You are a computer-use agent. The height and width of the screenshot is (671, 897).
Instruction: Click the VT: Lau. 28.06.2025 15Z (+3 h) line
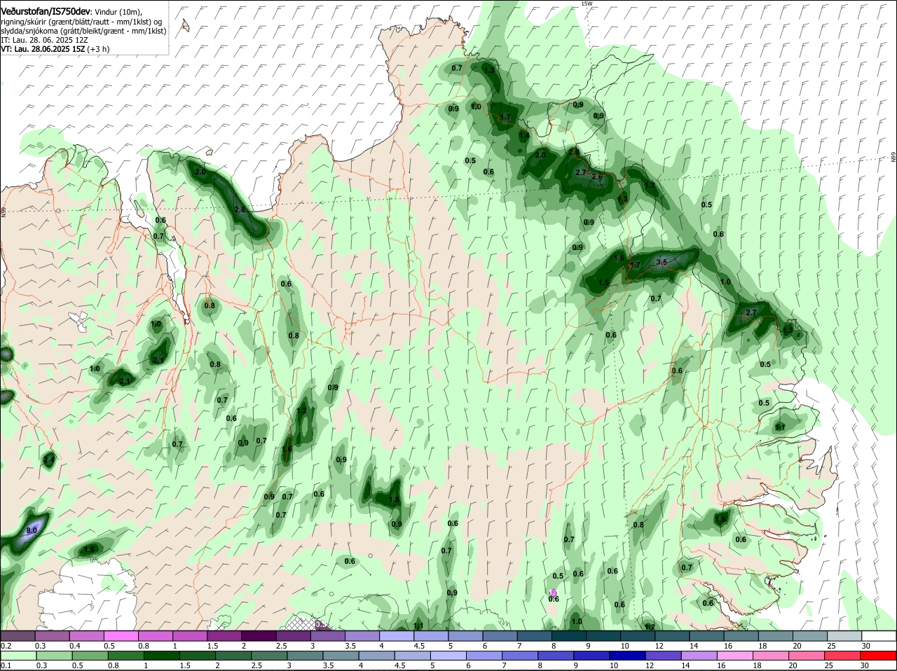(55, 49)
